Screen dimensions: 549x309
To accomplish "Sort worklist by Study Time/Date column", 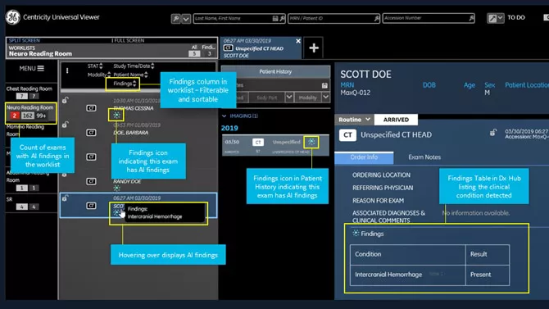I will pos(134,66).
